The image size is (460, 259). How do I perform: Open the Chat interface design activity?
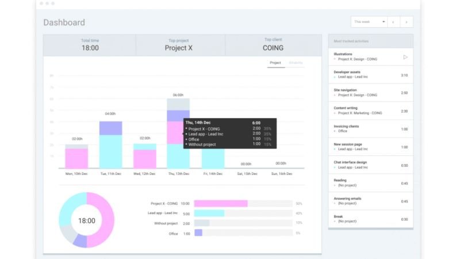pos(370,165)
